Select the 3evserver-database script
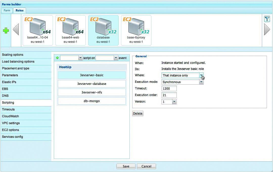Screen dimensions: 273x172 (92, 84)
